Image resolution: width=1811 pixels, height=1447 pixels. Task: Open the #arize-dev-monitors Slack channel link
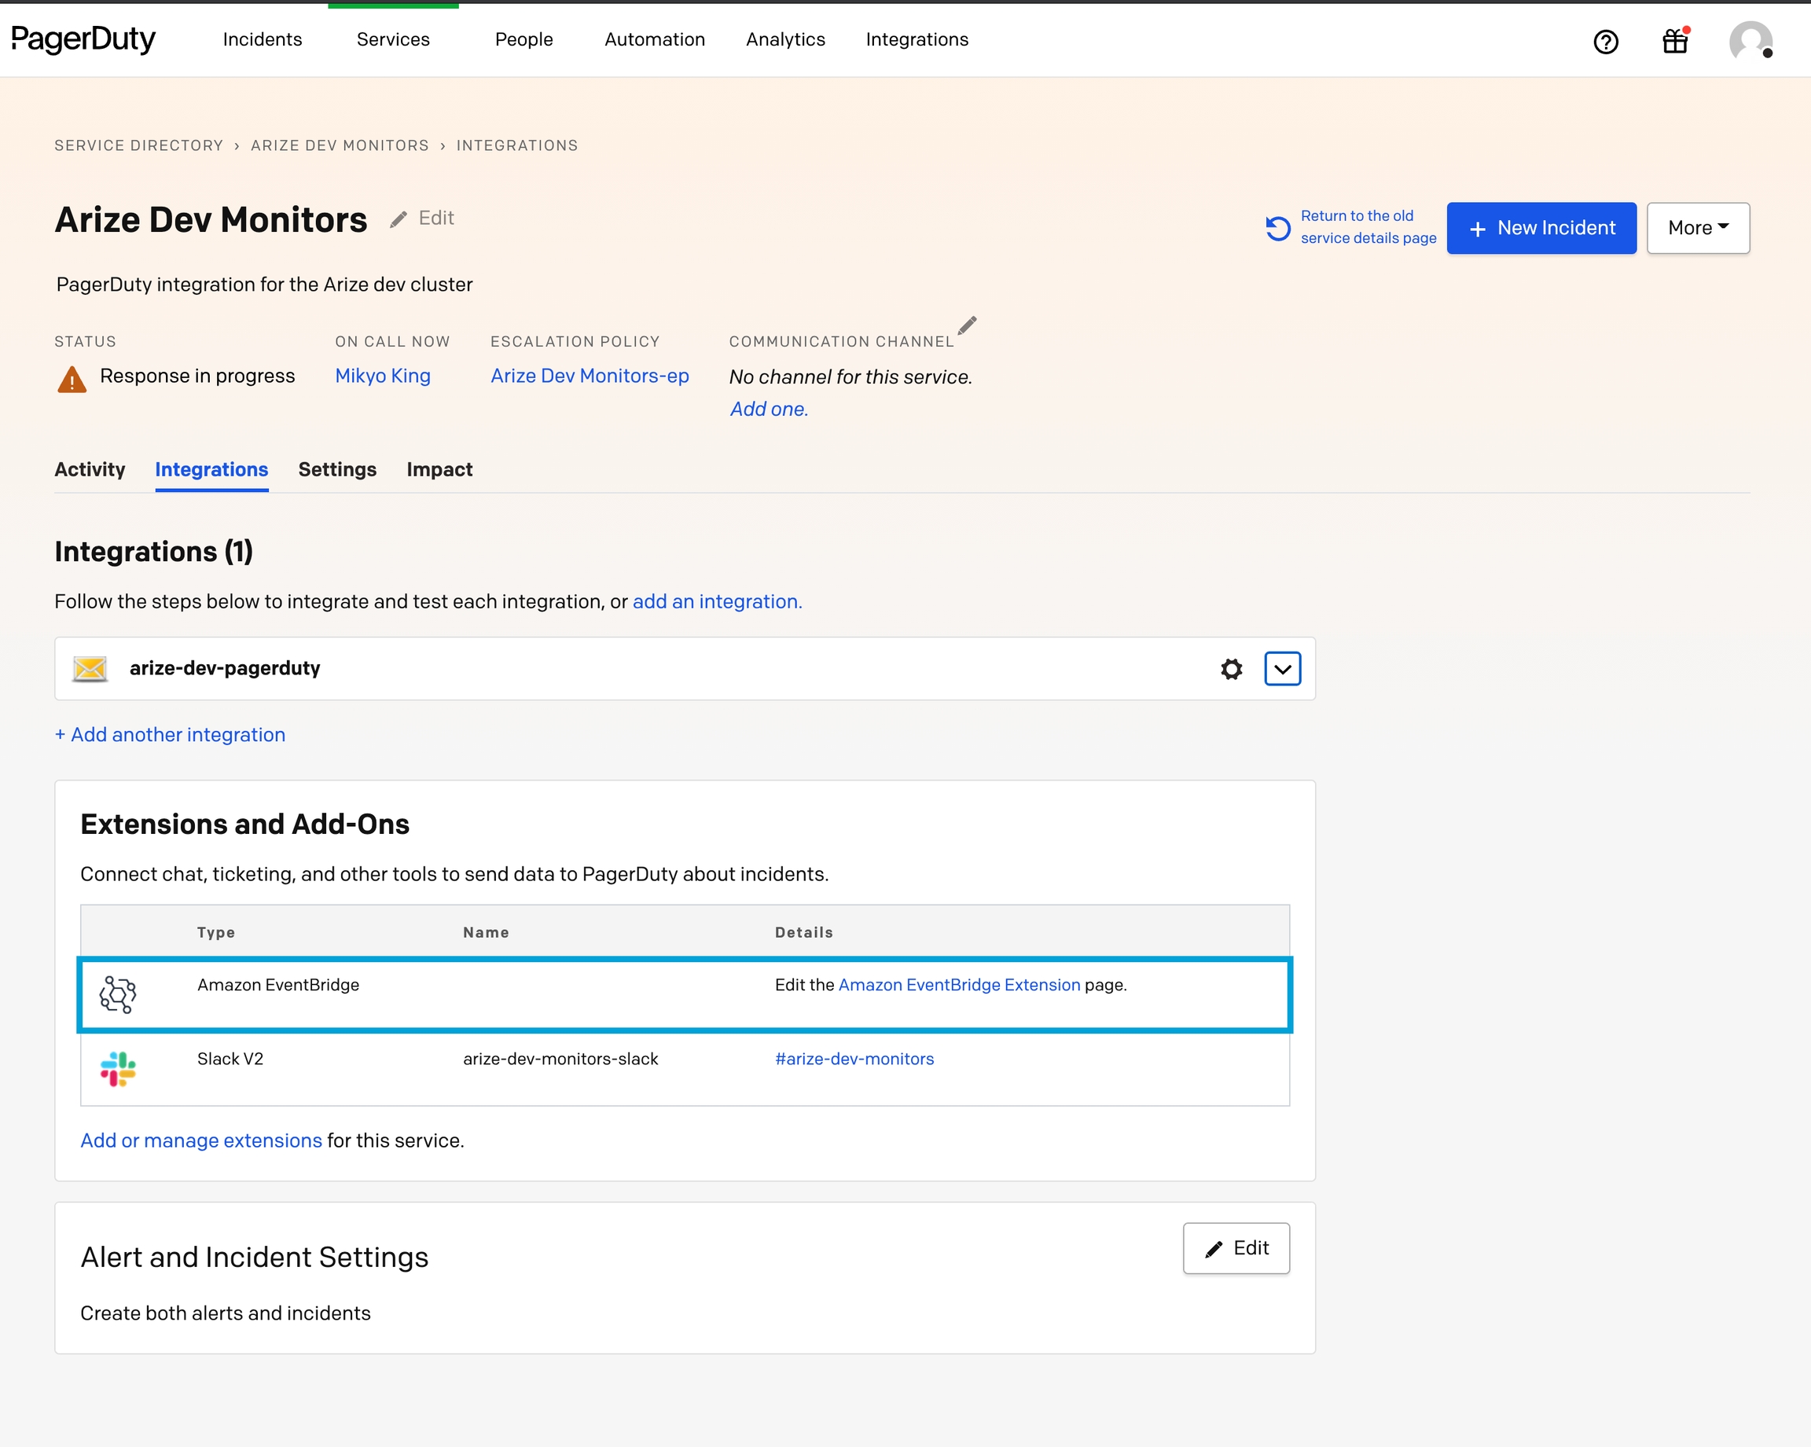[854, 1059]
